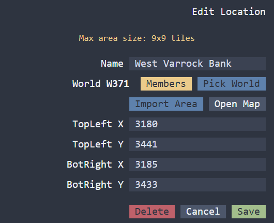Open the map with Open Map

click(x=237, y=104)
